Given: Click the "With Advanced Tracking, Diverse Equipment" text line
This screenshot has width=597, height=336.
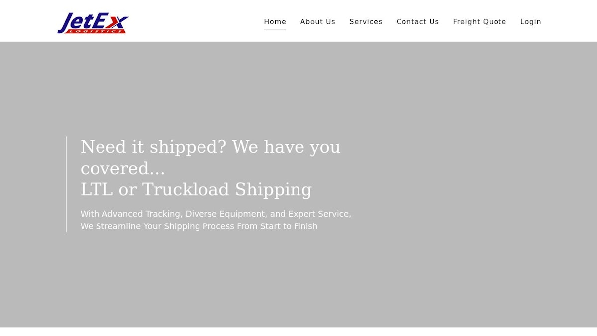Looking at the screenshot, I should [x=215, y=214].
